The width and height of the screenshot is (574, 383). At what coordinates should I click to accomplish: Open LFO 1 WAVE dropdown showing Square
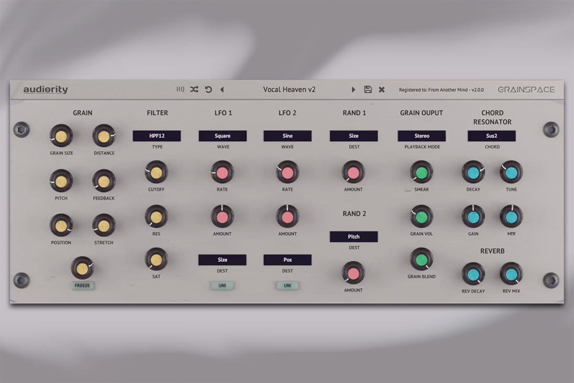222,136
